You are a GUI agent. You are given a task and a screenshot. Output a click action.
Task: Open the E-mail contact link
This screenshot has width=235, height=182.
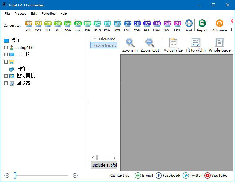point(144,176)
